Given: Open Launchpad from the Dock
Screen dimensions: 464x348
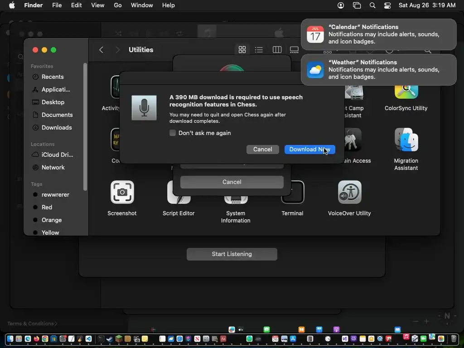Looking at the screenshot, I should [x=19, y=338].
